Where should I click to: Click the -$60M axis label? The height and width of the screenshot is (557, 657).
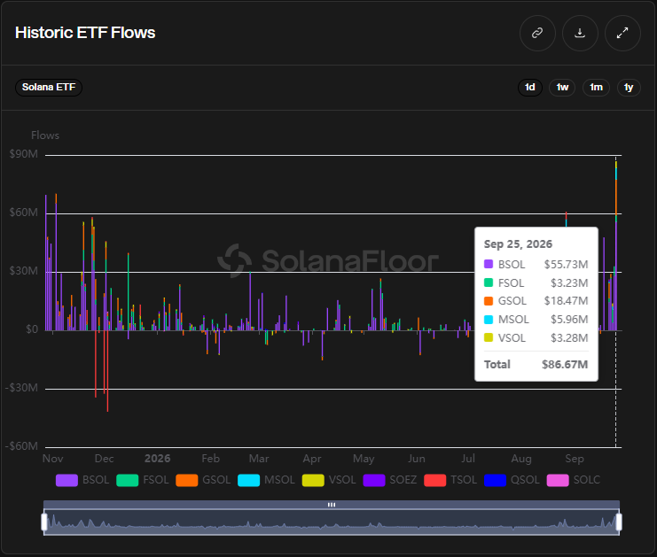tap(21, 446)
